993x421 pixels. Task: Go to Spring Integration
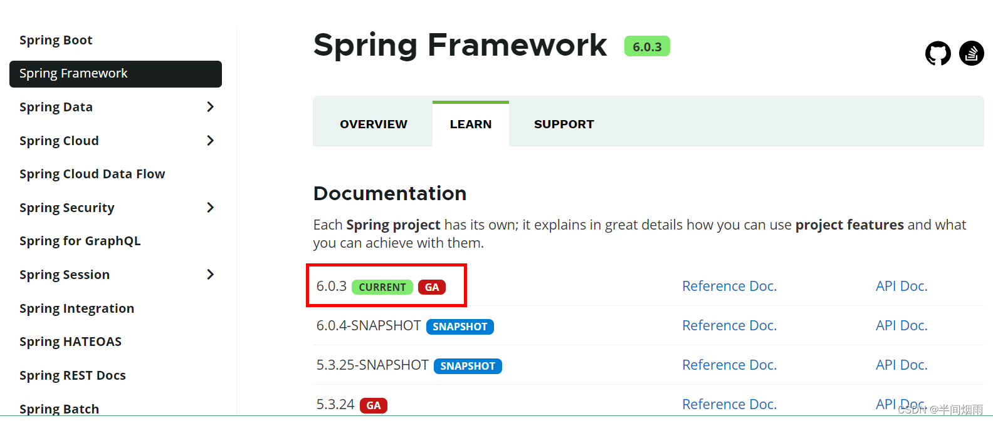click(x=76, y=308)
